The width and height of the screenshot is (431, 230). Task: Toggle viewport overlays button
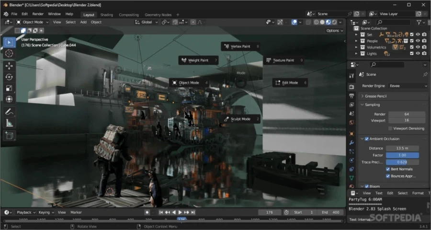(x=294, y=23)
